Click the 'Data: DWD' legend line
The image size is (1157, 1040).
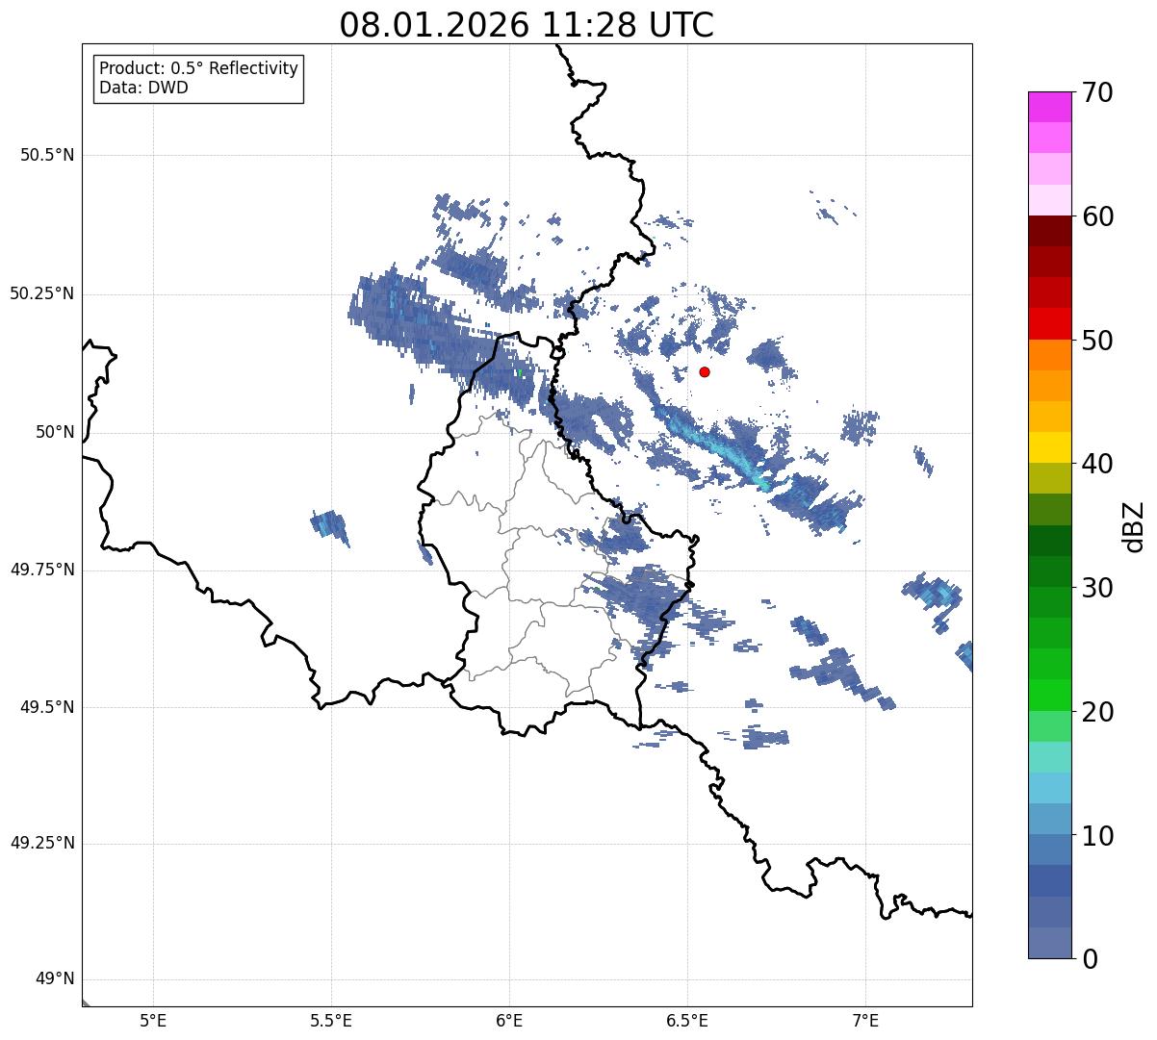pos(143,89)
